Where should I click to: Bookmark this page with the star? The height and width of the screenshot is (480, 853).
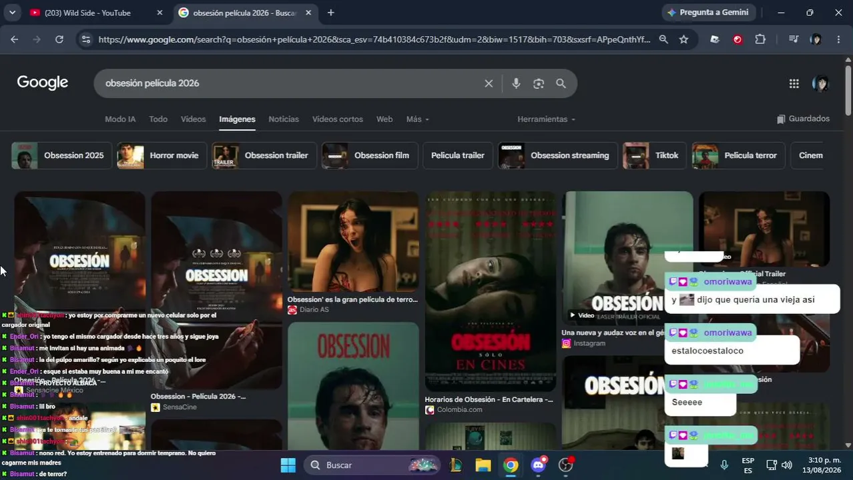coord(683,39)
